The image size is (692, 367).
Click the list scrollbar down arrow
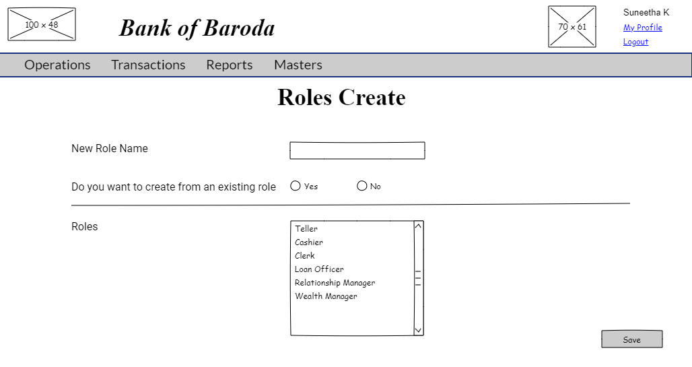(x=418, y=330)
